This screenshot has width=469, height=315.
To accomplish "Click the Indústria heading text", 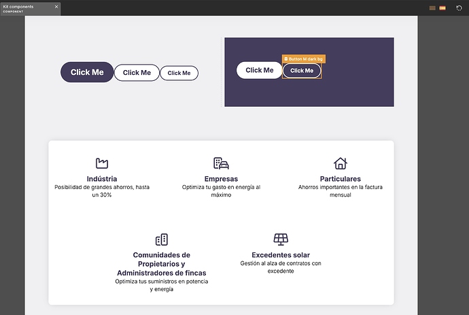I will (x=102, y=179).
